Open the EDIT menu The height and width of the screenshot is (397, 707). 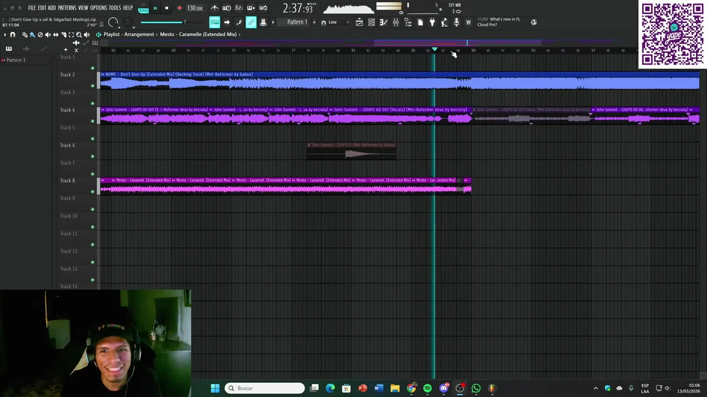point(42,8)
